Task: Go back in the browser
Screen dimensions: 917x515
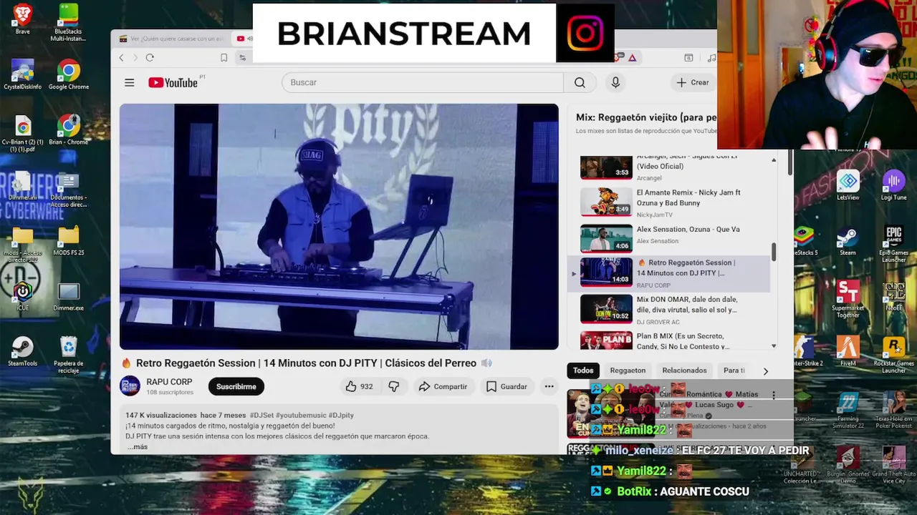Action: pos(122,57)
